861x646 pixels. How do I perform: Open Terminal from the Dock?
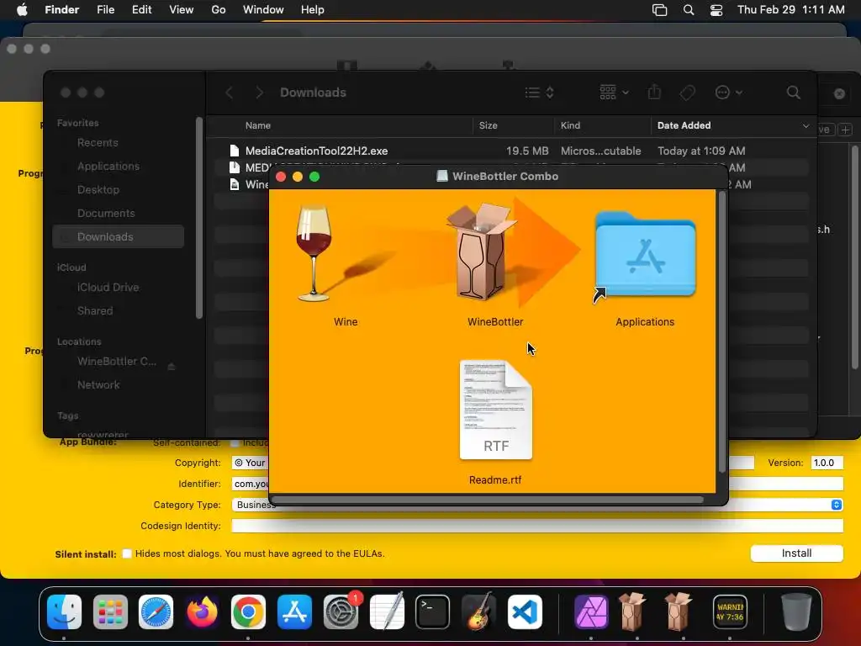point(432,612)
